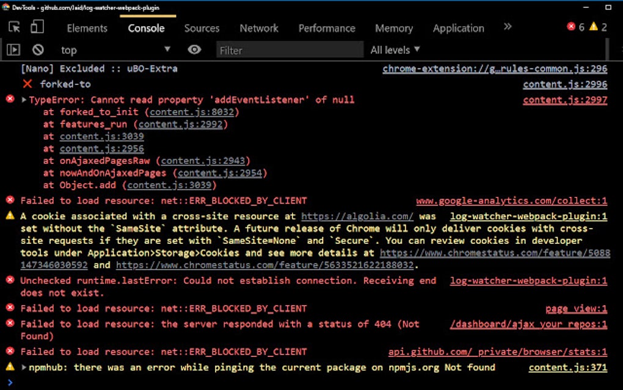The height and width of the screenshot is (390, 623).
Task: Toggle the device emulation toolbar
Action: tap(37, 28)
